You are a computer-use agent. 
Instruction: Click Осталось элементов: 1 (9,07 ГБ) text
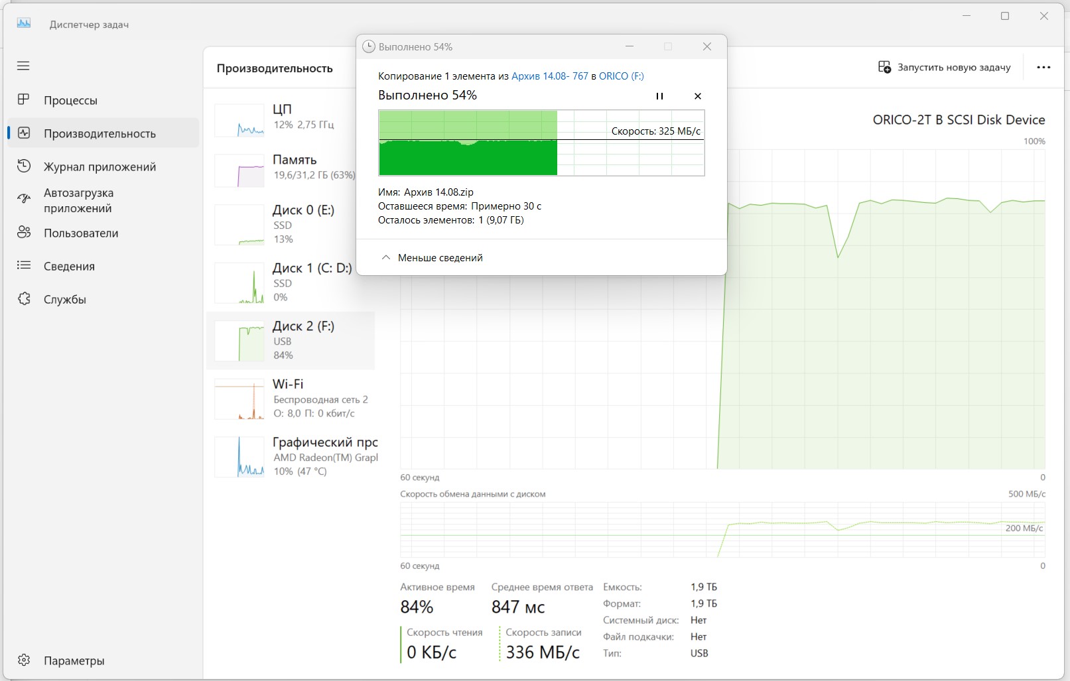pyautogui.click(x=451, y=220)
